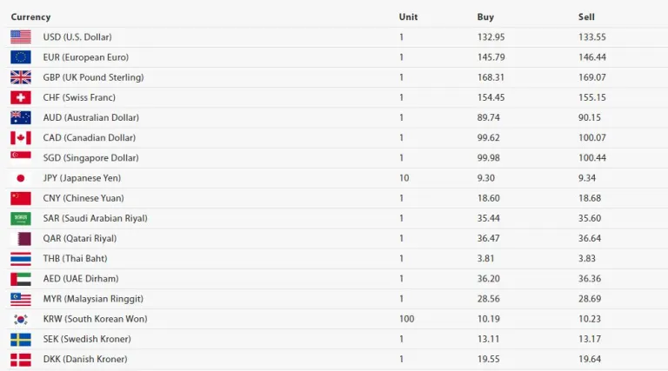
Task: Click the Currency column header
Action: 30,17
